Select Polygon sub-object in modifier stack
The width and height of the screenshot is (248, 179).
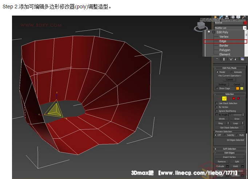pos(224,50)
